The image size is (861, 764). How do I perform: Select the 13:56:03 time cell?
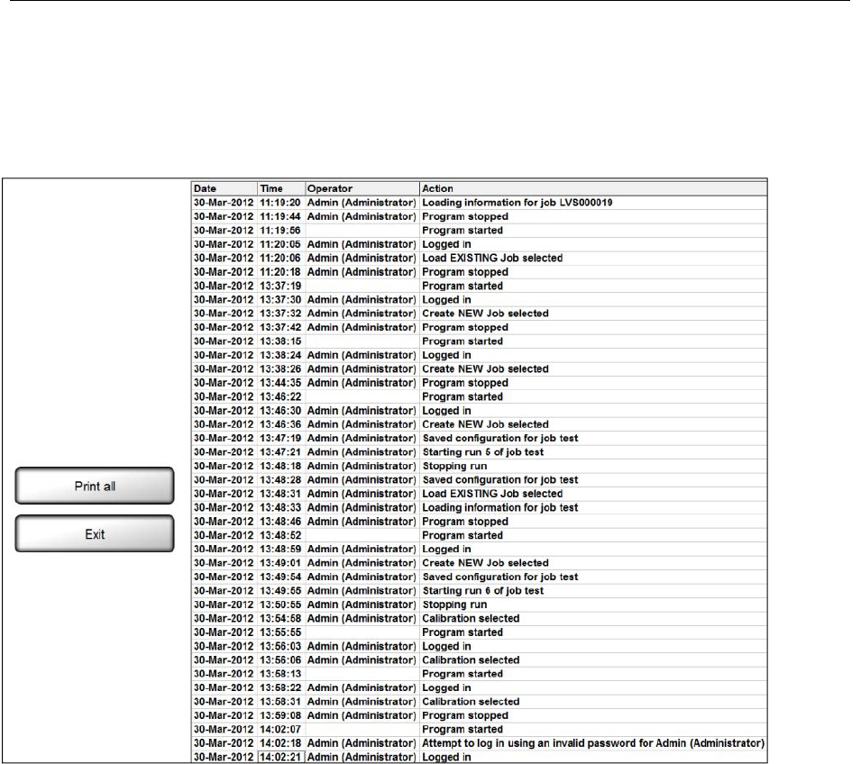coord(280,646)
